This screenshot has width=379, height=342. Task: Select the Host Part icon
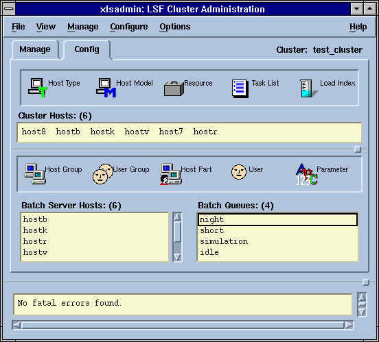click(x=171, y=174)
